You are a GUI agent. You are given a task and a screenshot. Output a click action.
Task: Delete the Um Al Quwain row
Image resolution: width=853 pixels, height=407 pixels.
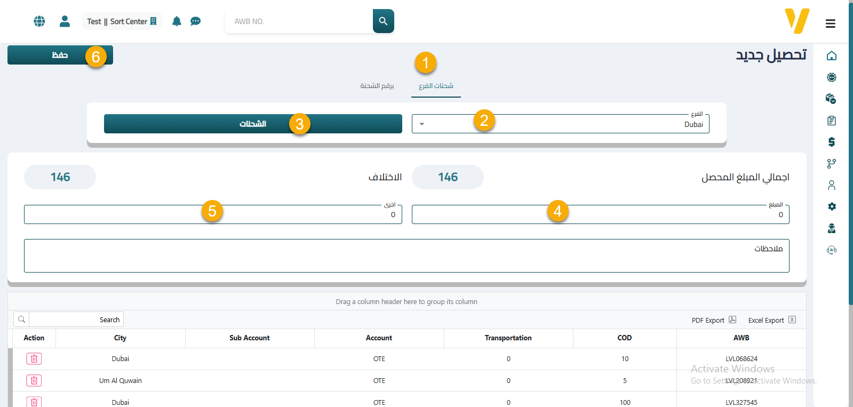pos(34,381)
